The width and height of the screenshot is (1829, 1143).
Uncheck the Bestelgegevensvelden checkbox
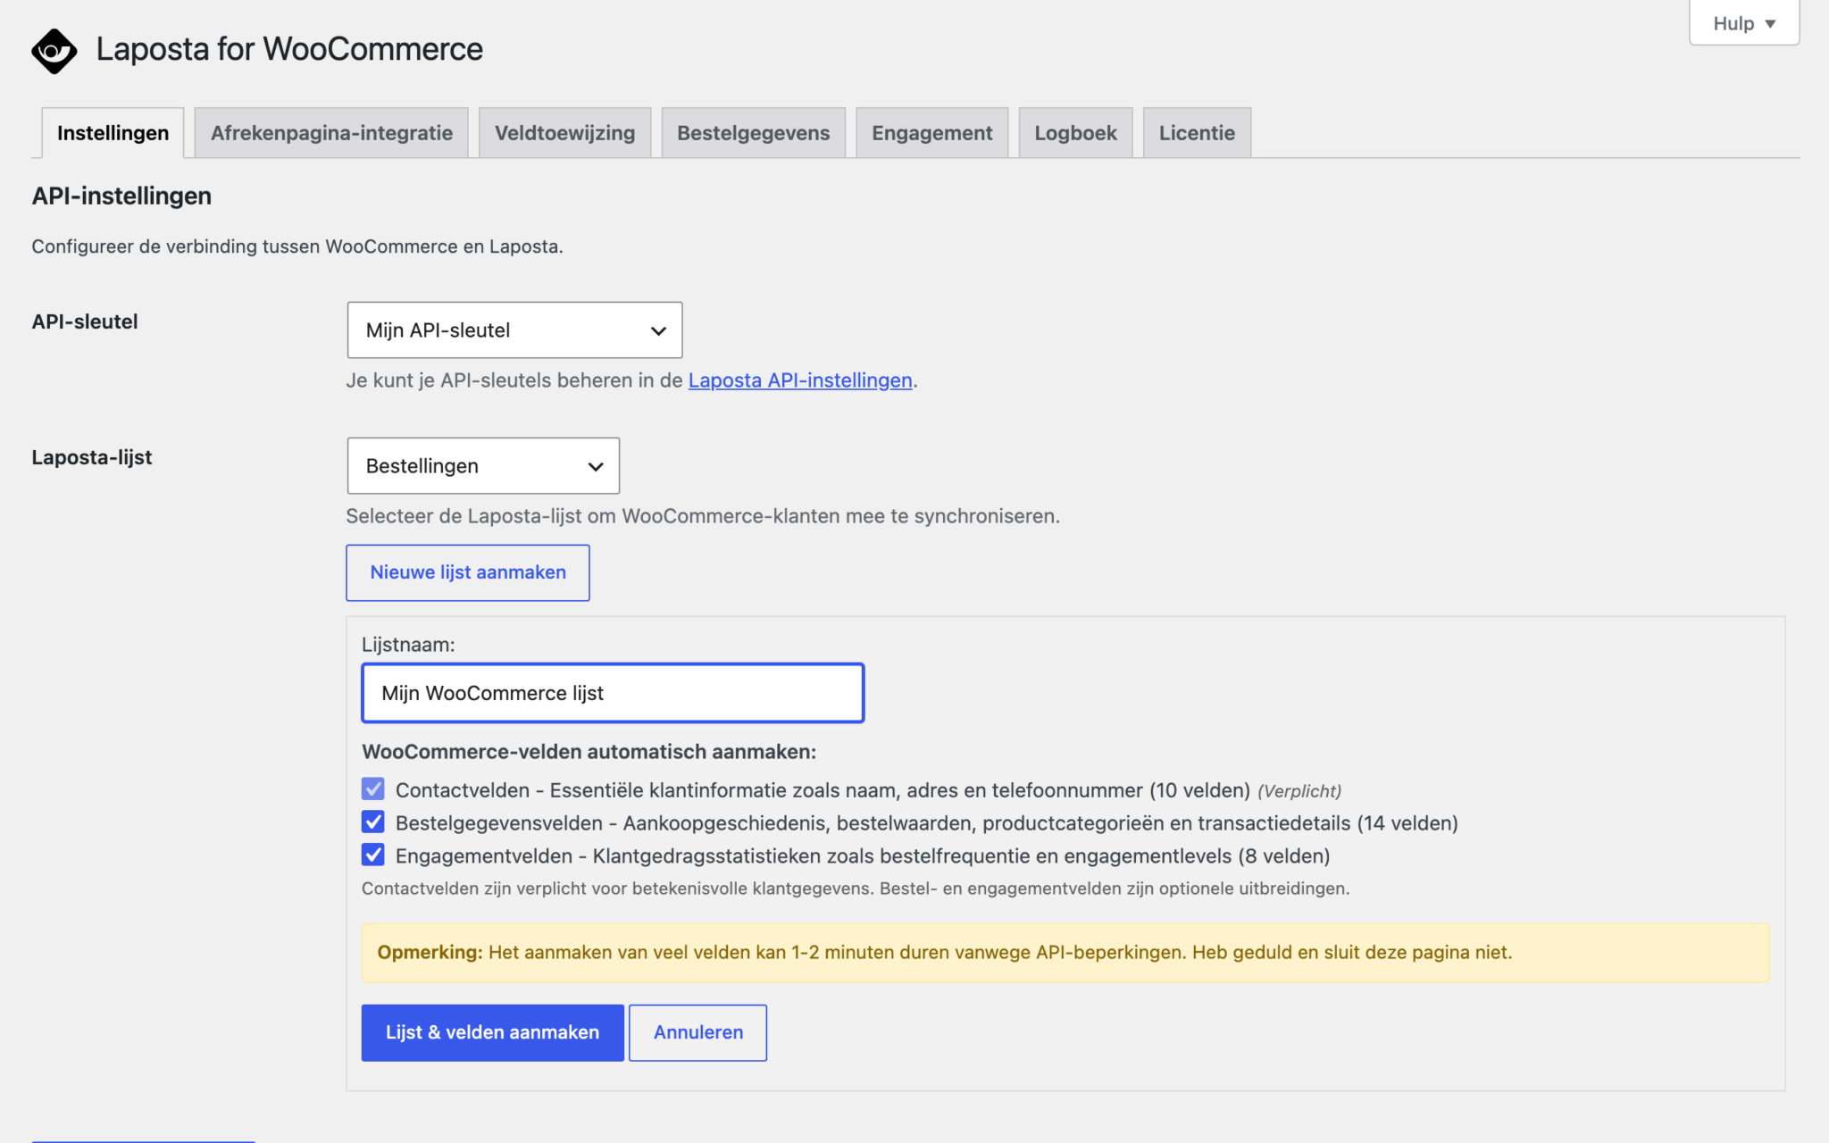pyautogui.click(x=373, y=822)
